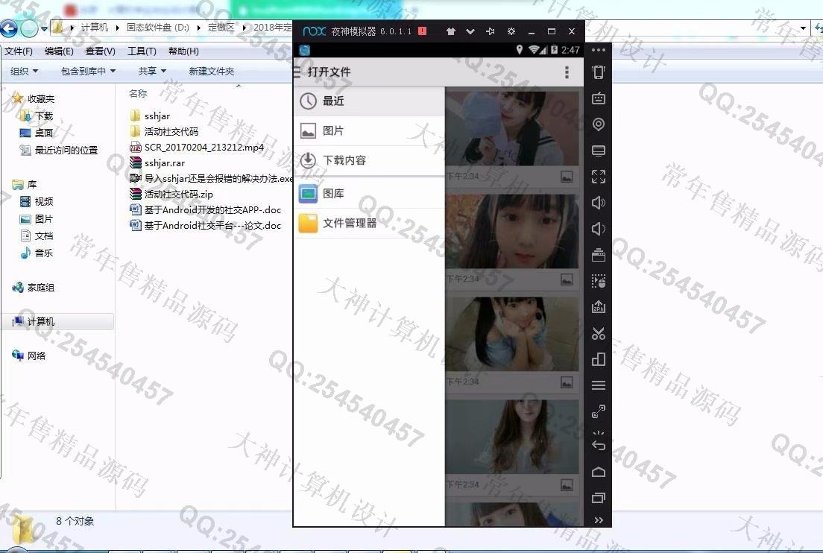Viewport: 823px width, 553px height.
Task: Select 图片 in file picker drawer
Action: click(x=369, y=130)
